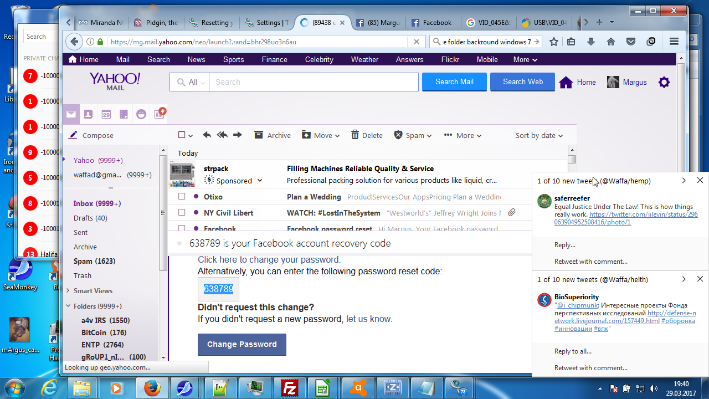Open the Firefox downloads arrow icon
Viewport: 709px width, 399px height.
click(x=591, y=42)
